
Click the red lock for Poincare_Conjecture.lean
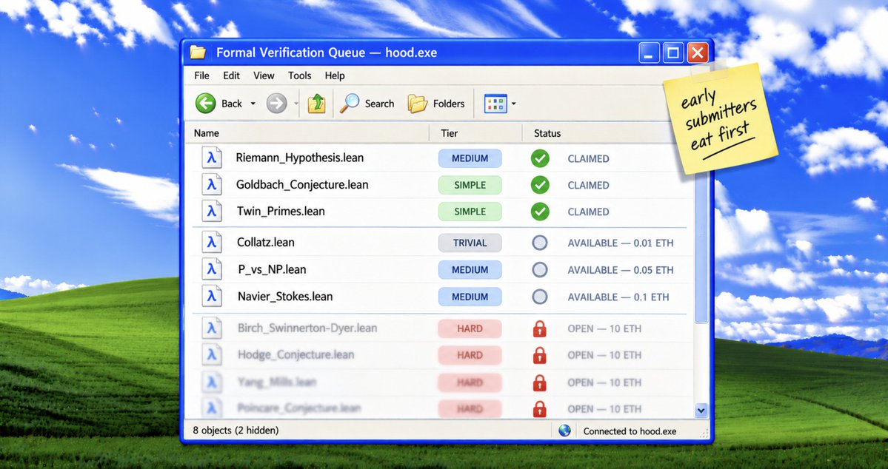(x=540, y=408)
